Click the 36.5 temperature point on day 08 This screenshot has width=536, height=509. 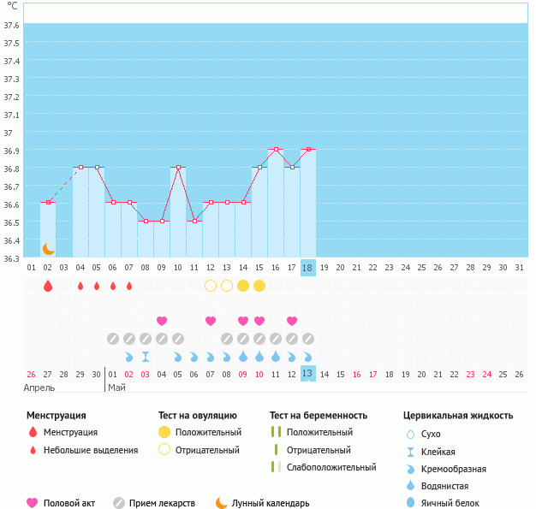146,221
